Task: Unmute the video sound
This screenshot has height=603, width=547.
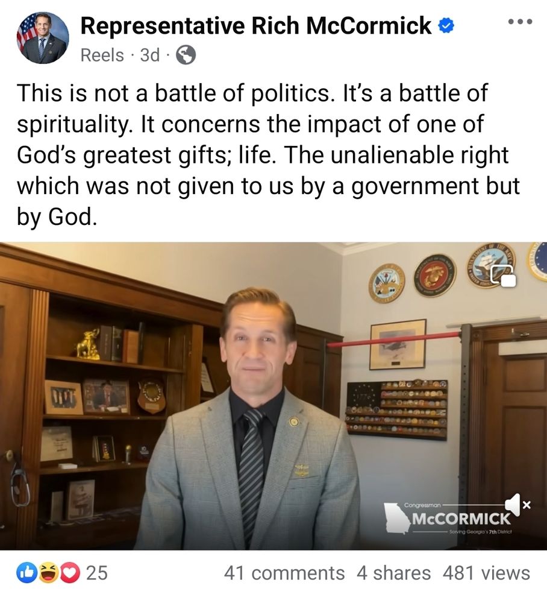Action: (511, 504)
